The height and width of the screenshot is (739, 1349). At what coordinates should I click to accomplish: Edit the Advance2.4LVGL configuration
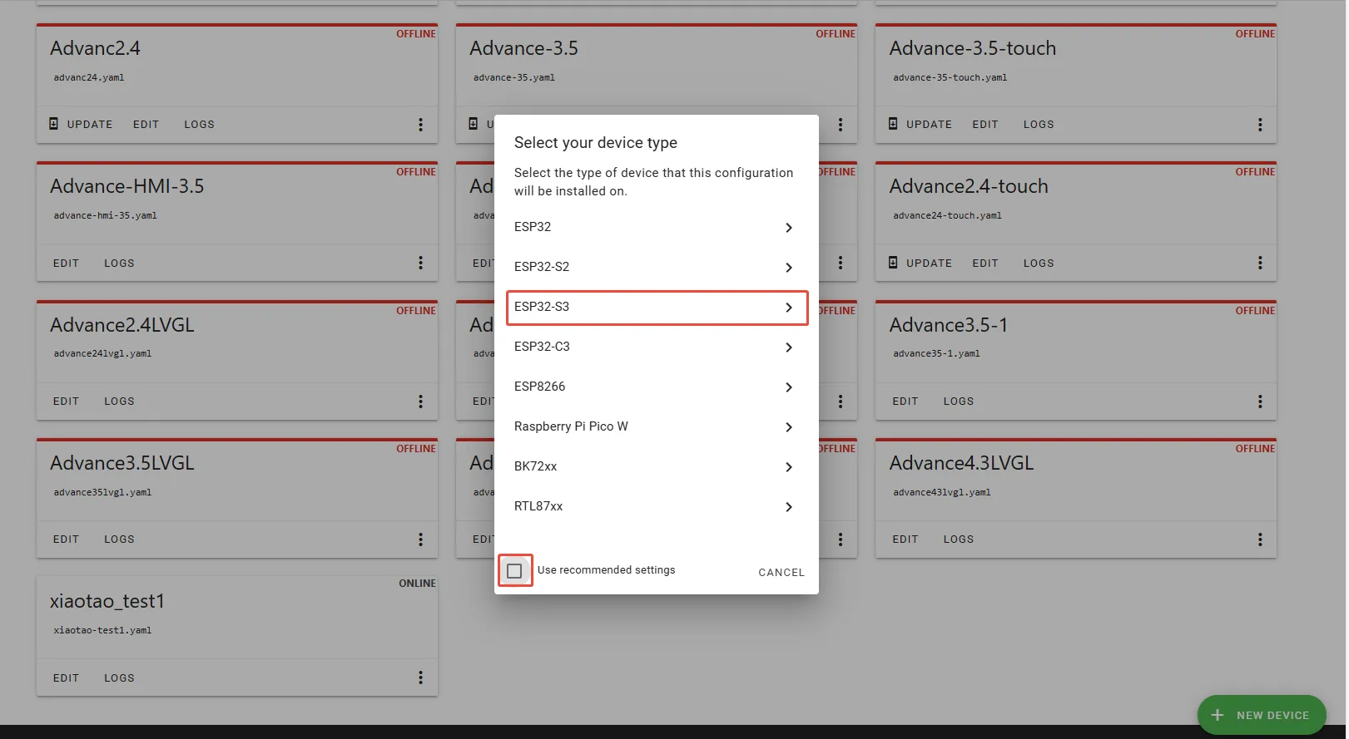[x=66, y=402]
